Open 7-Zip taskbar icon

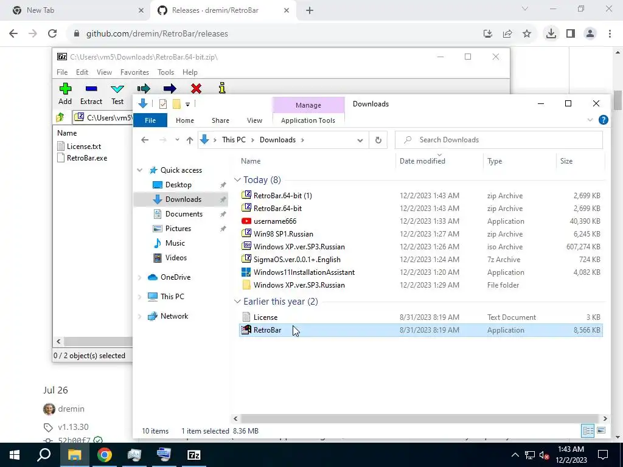tap(193, 455)
